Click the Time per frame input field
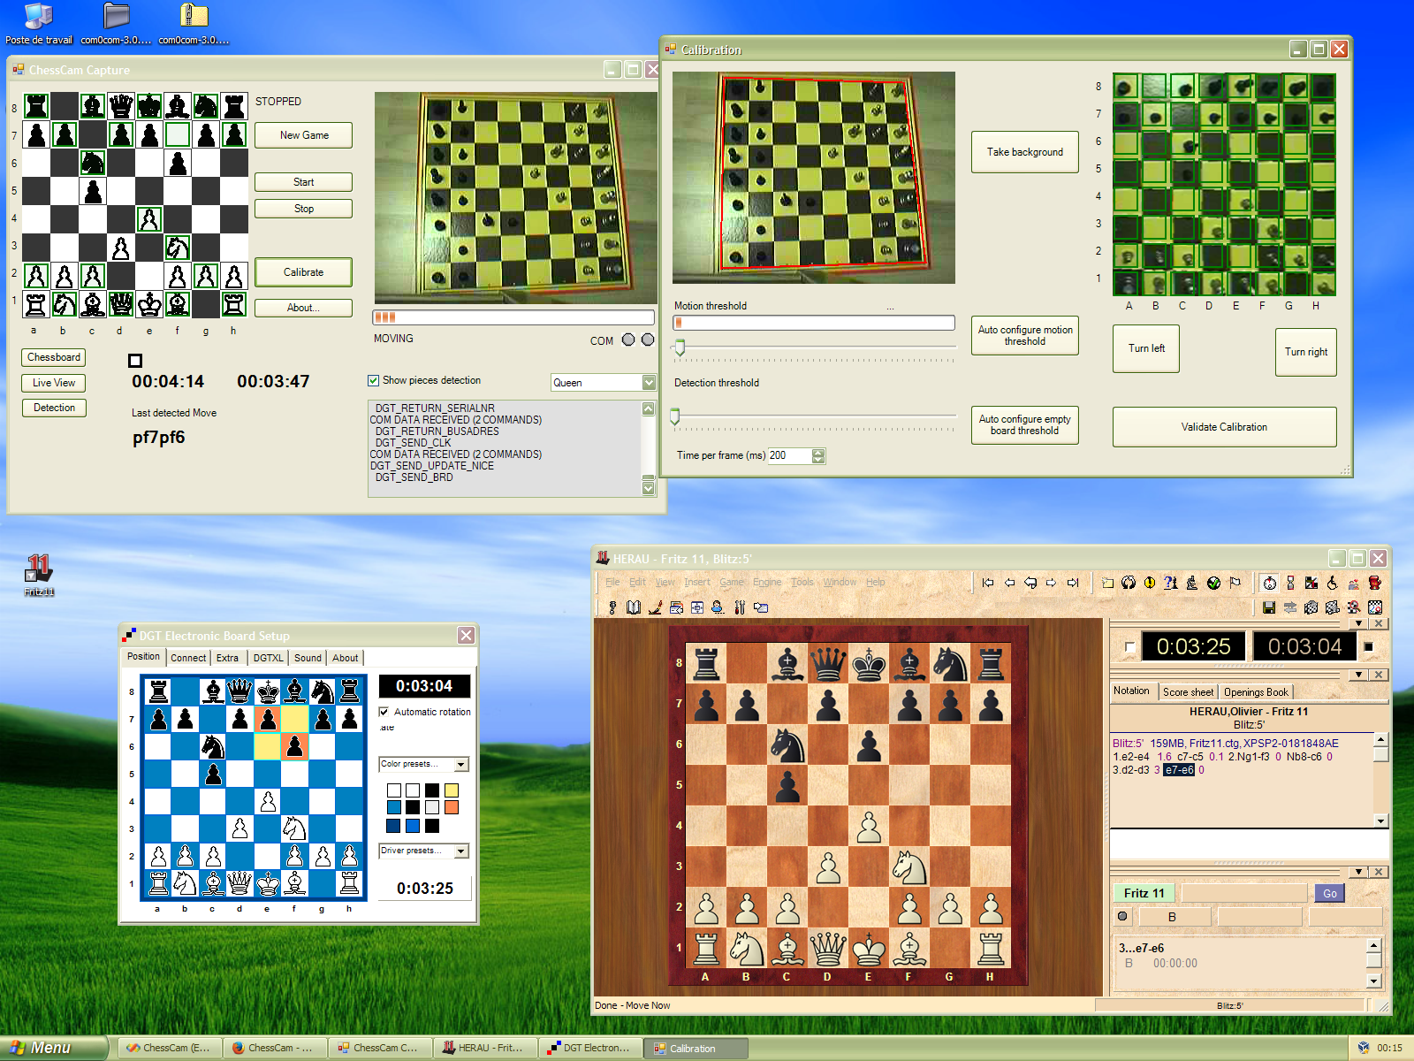 [790, 456]
